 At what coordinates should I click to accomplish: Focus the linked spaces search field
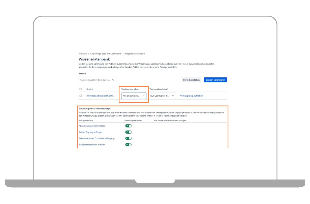click(x=95, y=80)
